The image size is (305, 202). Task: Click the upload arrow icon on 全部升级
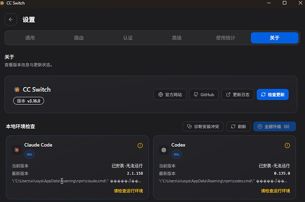(260, 126)
